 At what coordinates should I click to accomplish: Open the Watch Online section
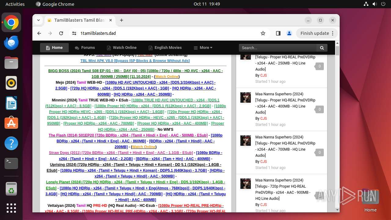pyautogui.click(x=122, y=48)
